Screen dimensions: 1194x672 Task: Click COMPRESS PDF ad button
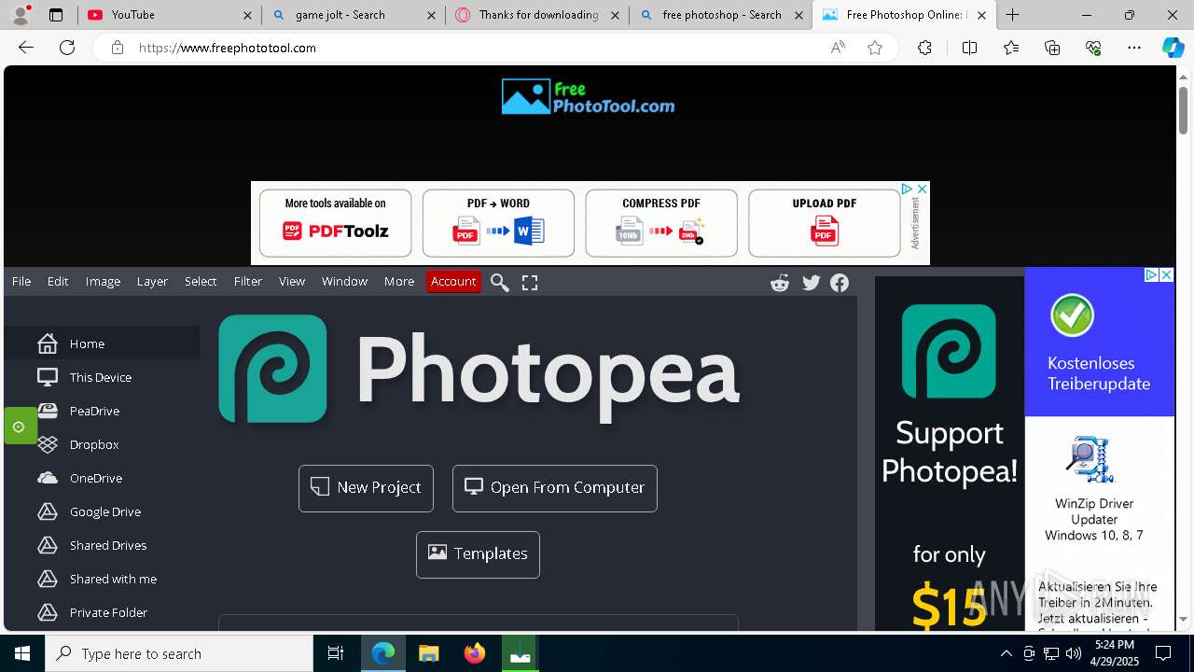(x=661, y=223)
